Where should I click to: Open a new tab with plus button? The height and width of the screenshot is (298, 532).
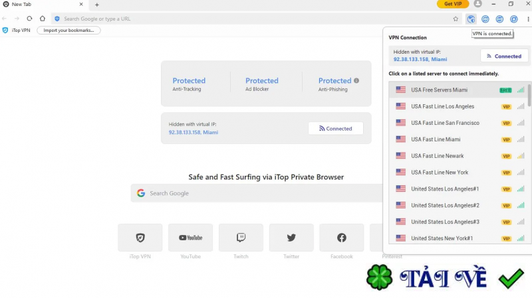[97, 5]
